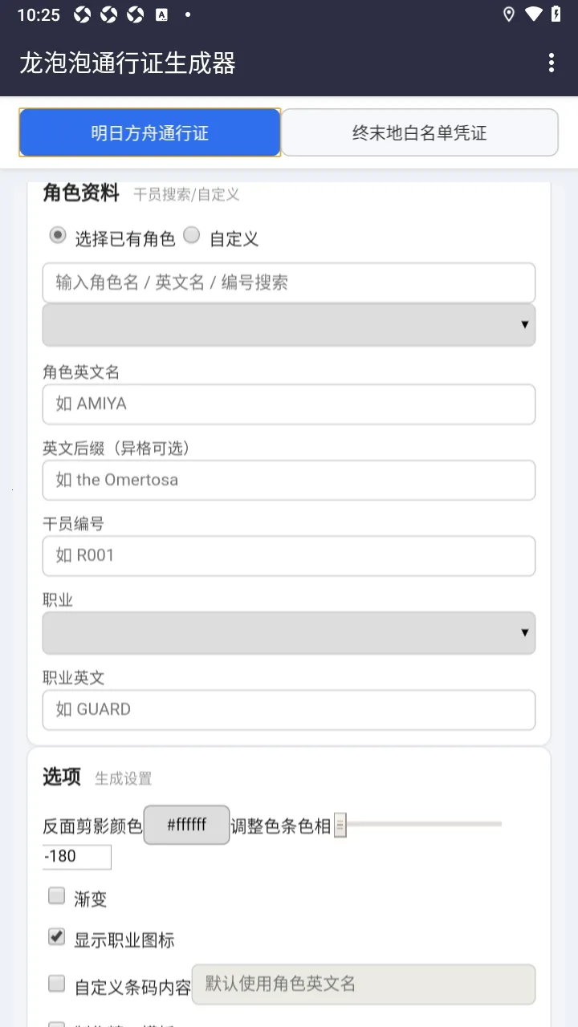Focus the character name search field
Screen dimensions: 578x1027
tap(289, 282)
